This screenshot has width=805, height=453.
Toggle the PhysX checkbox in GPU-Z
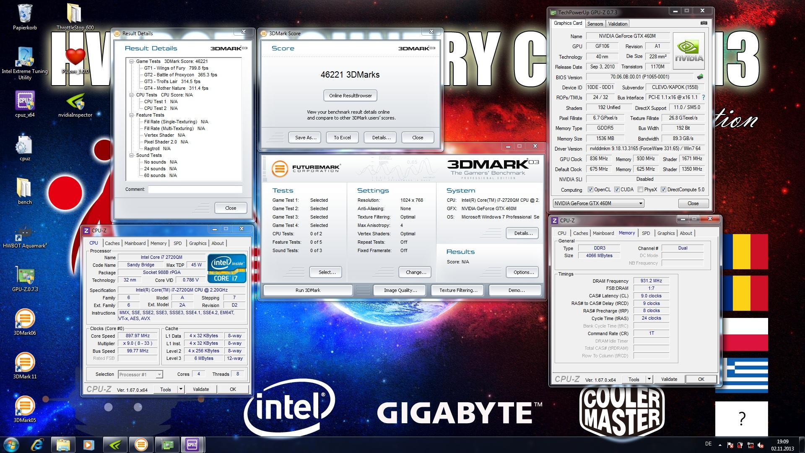[640, 190]
